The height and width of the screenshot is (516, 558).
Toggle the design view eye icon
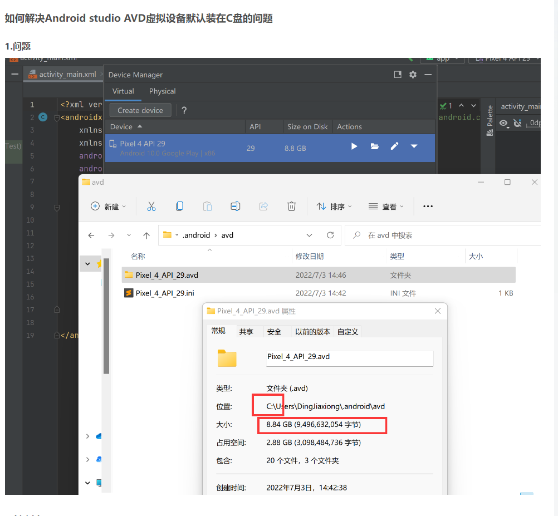504,124
